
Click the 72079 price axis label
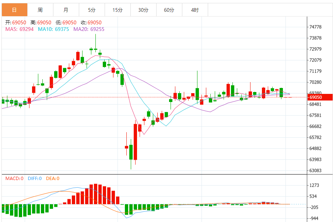[315, 60]
